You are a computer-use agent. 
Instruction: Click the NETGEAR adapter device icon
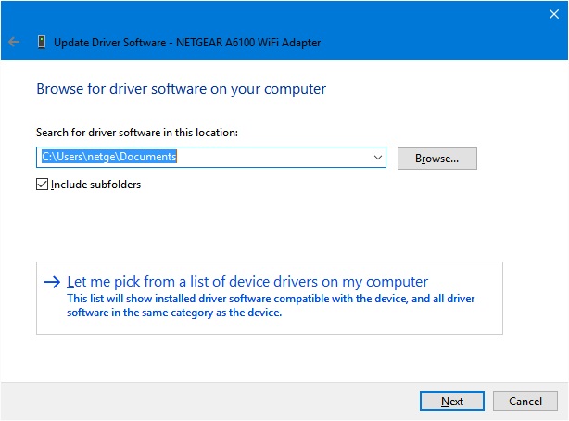pyautogui.click(x=42, y=42)
